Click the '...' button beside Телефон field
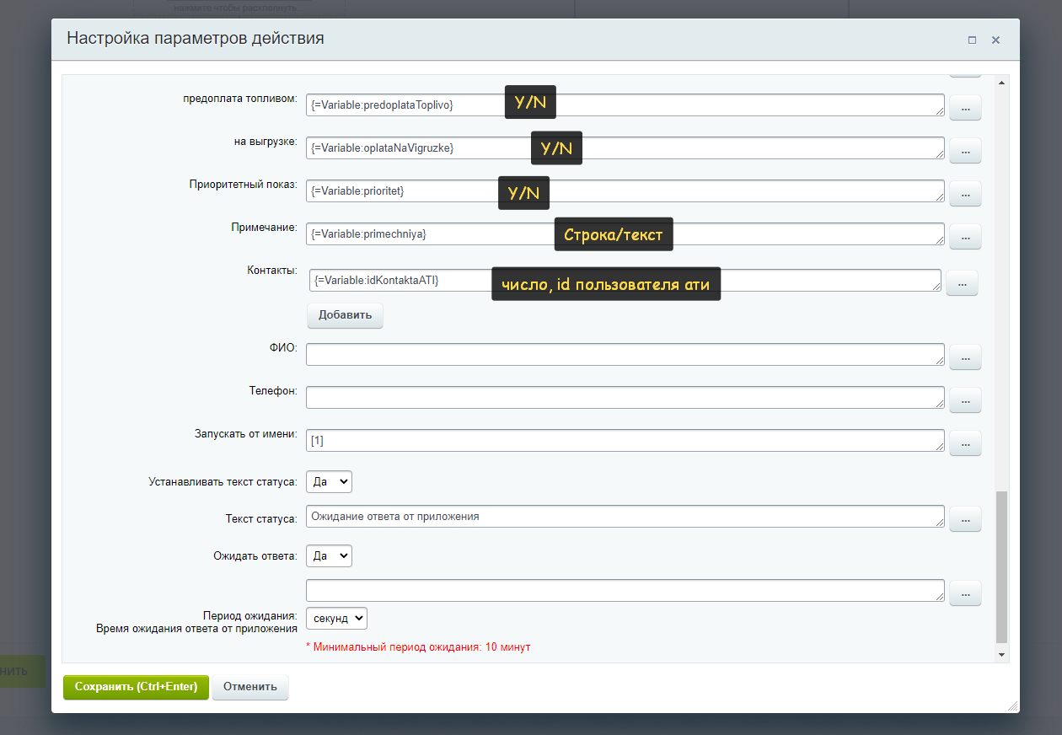Image resolution: width=1062 pixels, height=735 pixels. 965,400
